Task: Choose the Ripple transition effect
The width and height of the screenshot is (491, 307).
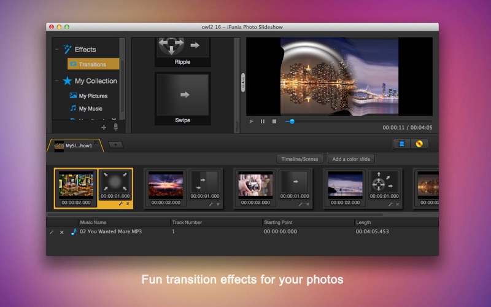Action: (x=182, y=52)
